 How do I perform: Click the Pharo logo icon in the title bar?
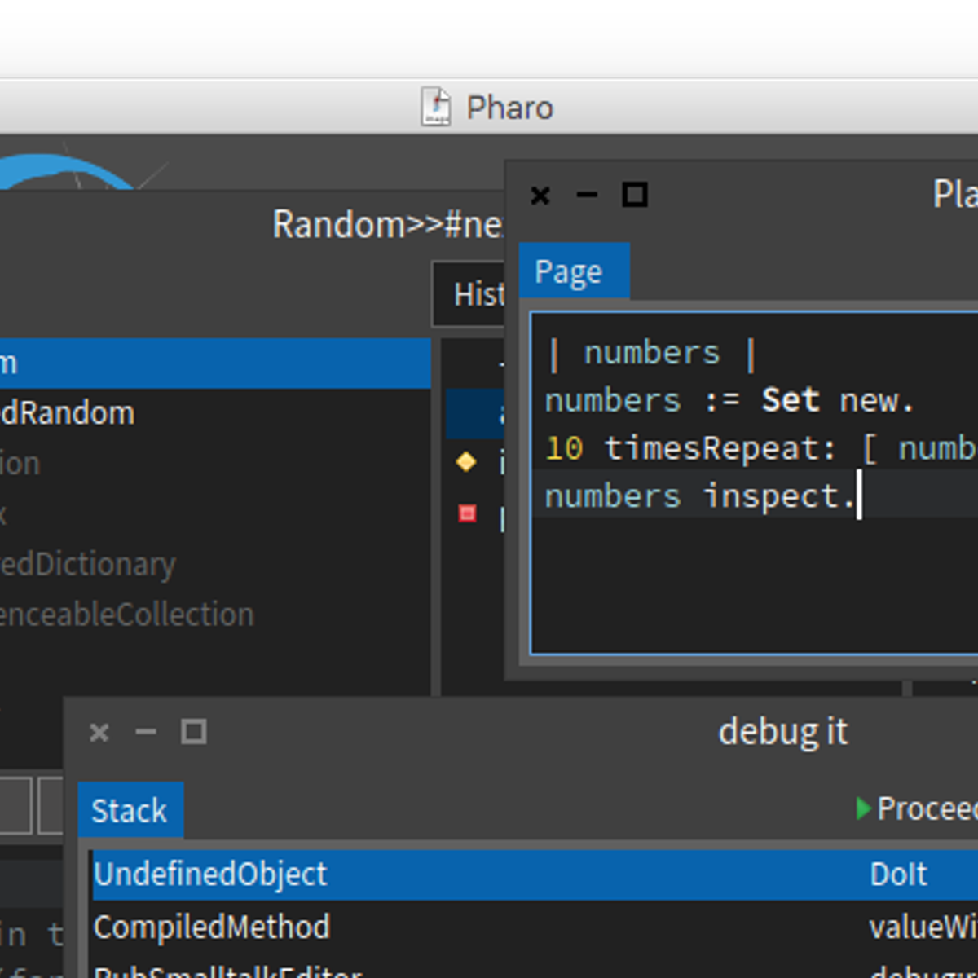coord(437,107)
